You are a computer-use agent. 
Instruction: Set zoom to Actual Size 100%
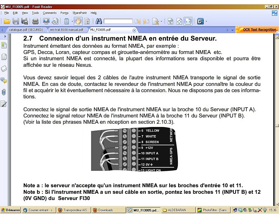point(170,22)
